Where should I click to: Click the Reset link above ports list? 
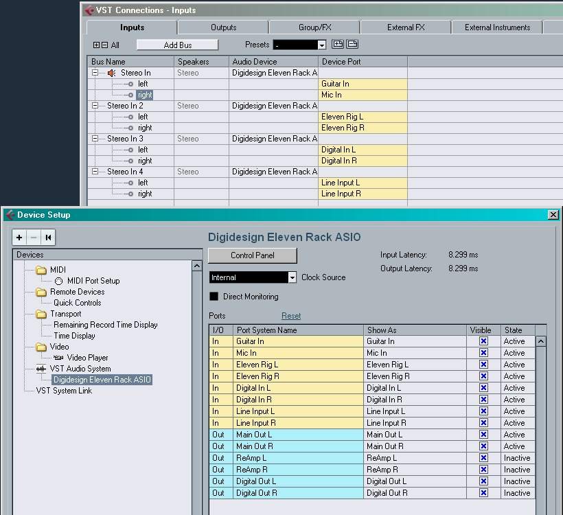(x=291, y=316)
